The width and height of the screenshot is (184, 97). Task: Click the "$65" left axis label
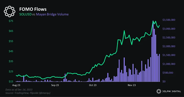coord(11,31)
